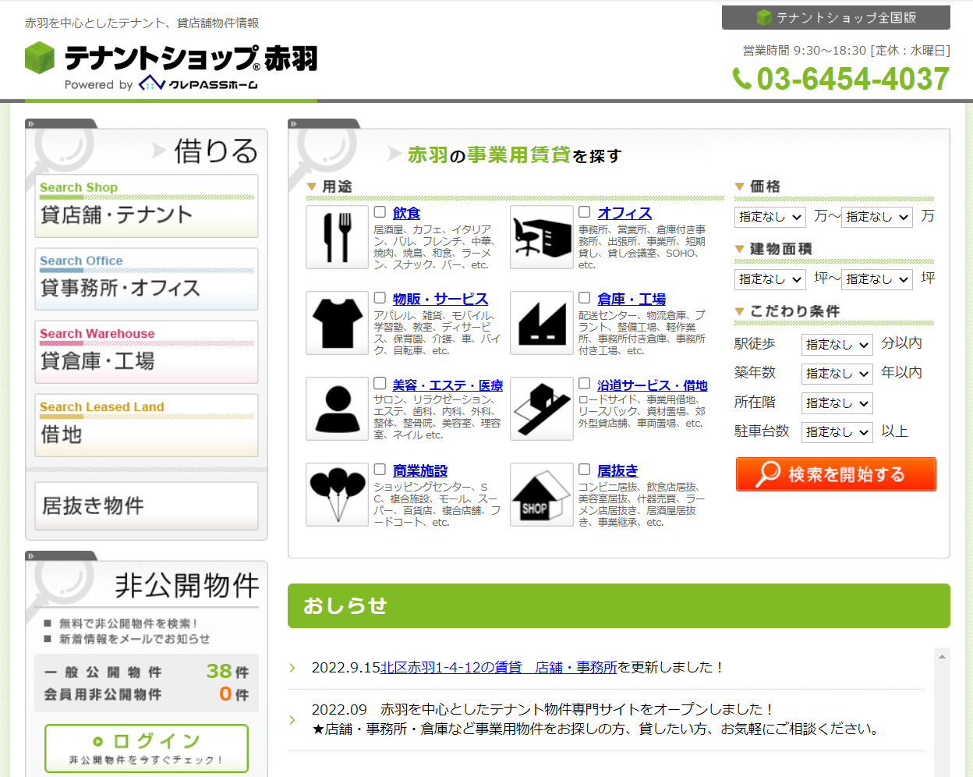Open the 駐車台数 parking count dropdown

click(x=837, y=432)
